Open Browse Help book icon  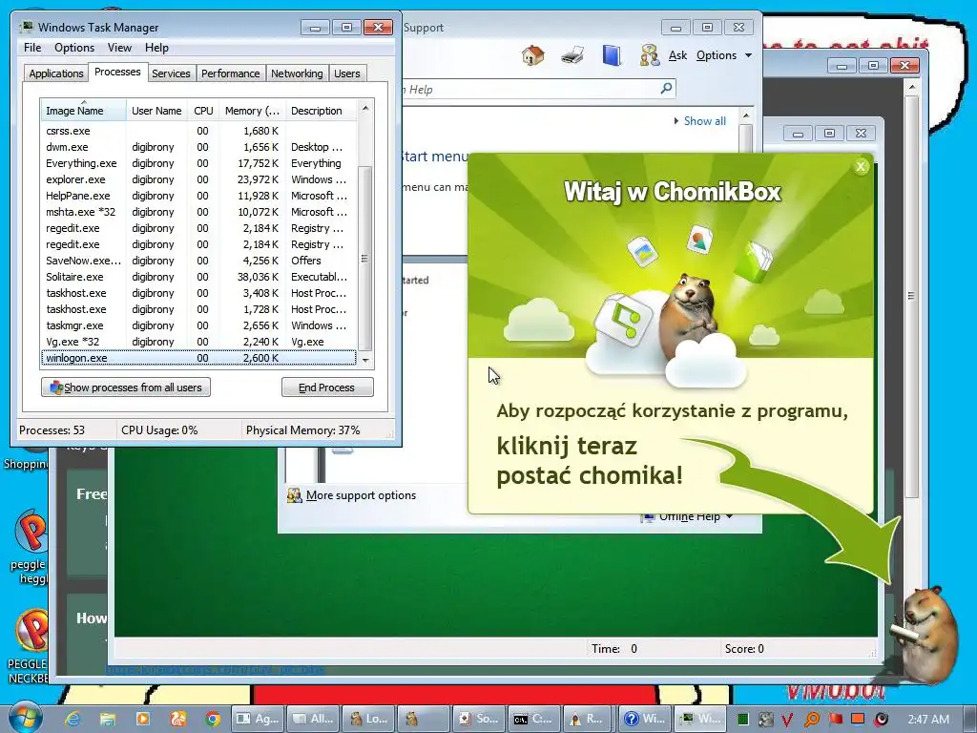(612, 55)
